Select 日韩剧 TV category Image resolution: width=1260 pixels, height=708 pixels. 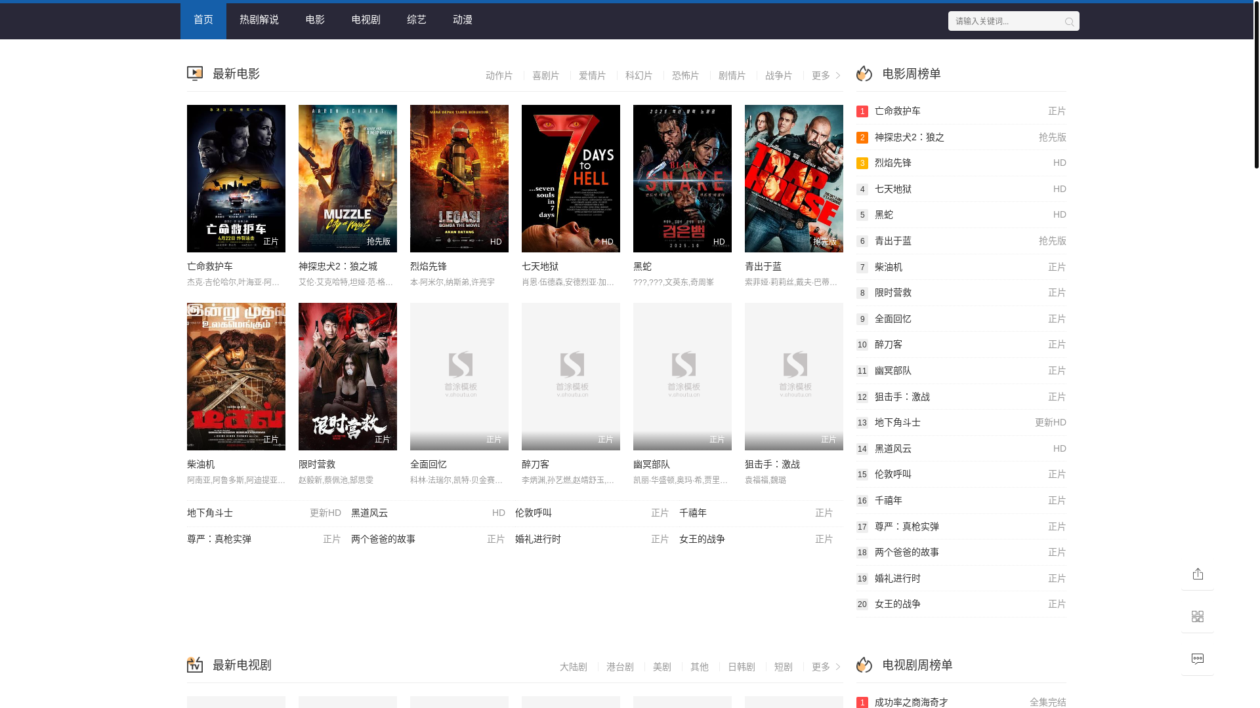click(x=742, y=667)
